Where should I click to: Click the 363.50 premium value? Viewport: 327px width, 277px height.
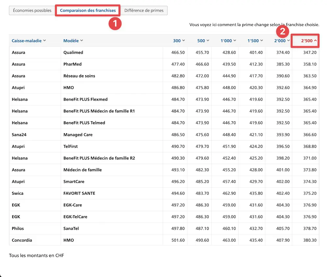pos(310,76)
